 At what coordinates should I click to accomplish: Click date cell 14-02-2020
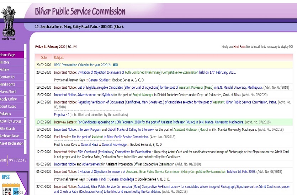(x=44, y=102)
